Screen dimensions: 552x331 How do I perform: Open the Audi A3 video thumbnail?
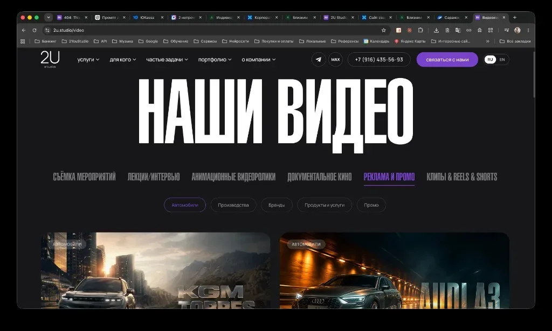tap(394, 271)
